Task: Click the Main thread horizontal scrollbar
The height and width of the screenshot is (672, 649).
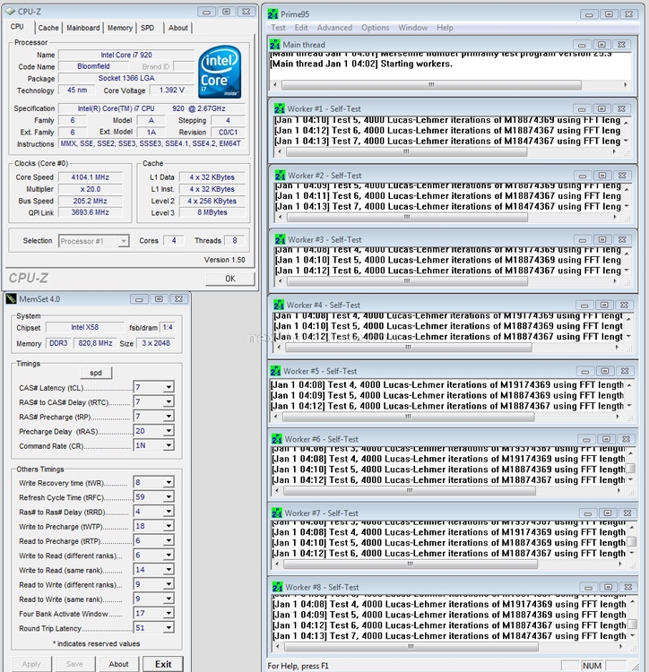Action: (450, 85)
